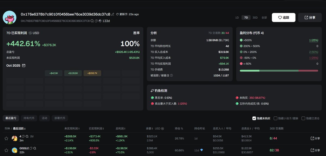This screenshot has height=156, width=326.
Task: Click the copy icon next to GIGGLE
Action: tap(31, 148)
